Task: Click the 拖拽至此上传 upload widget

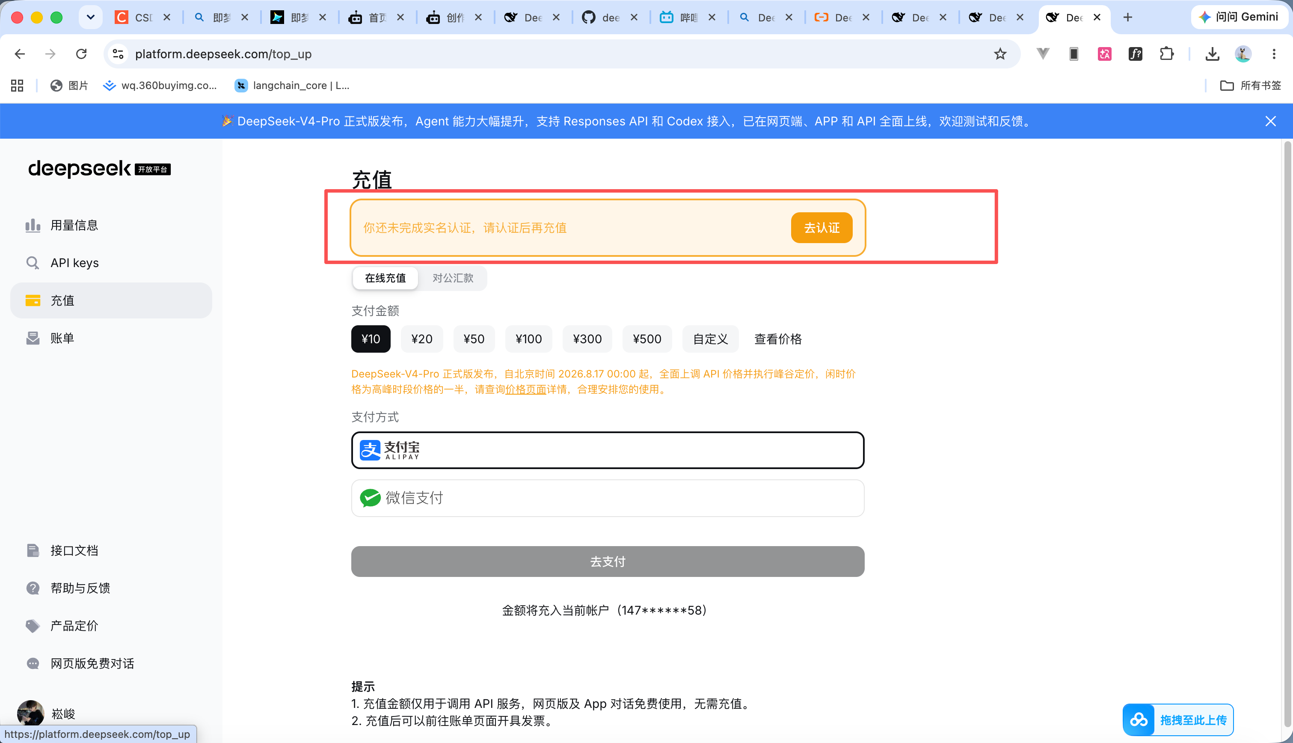Action: pyautogui.click(x=1178, y=719)
